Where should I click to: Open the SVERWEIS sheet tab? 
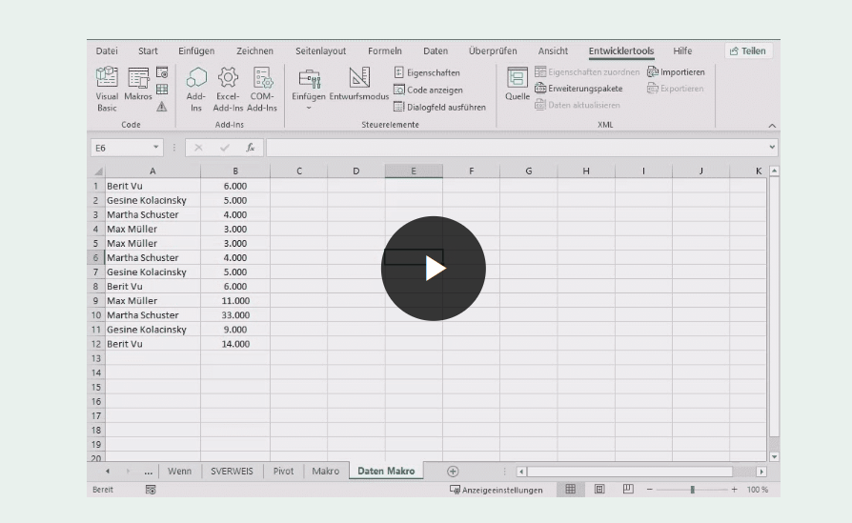[232, 472]
